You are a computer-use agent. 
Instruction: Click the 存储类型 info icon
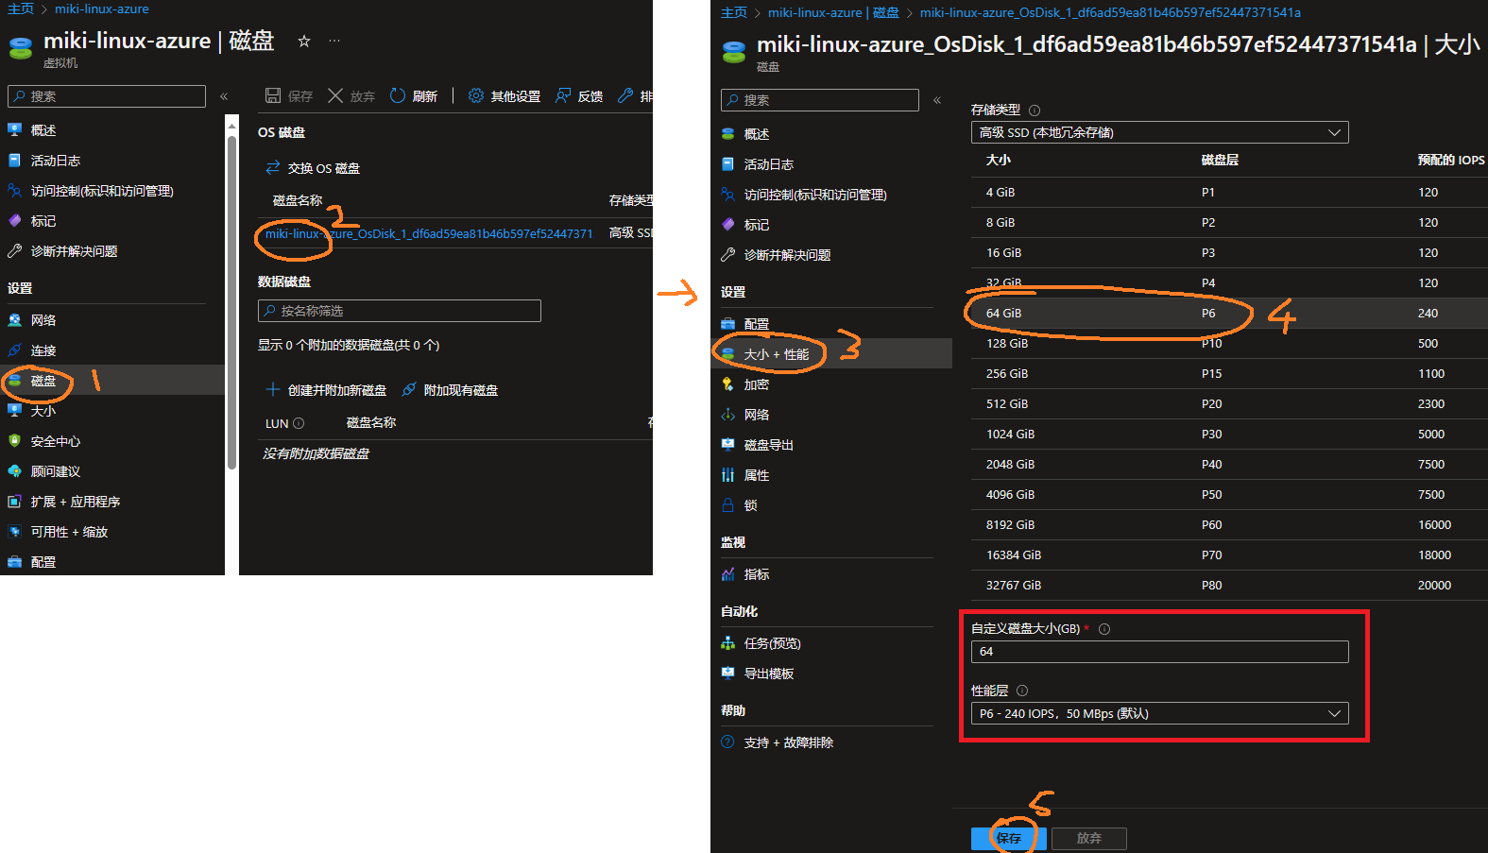coord(1035,111)
